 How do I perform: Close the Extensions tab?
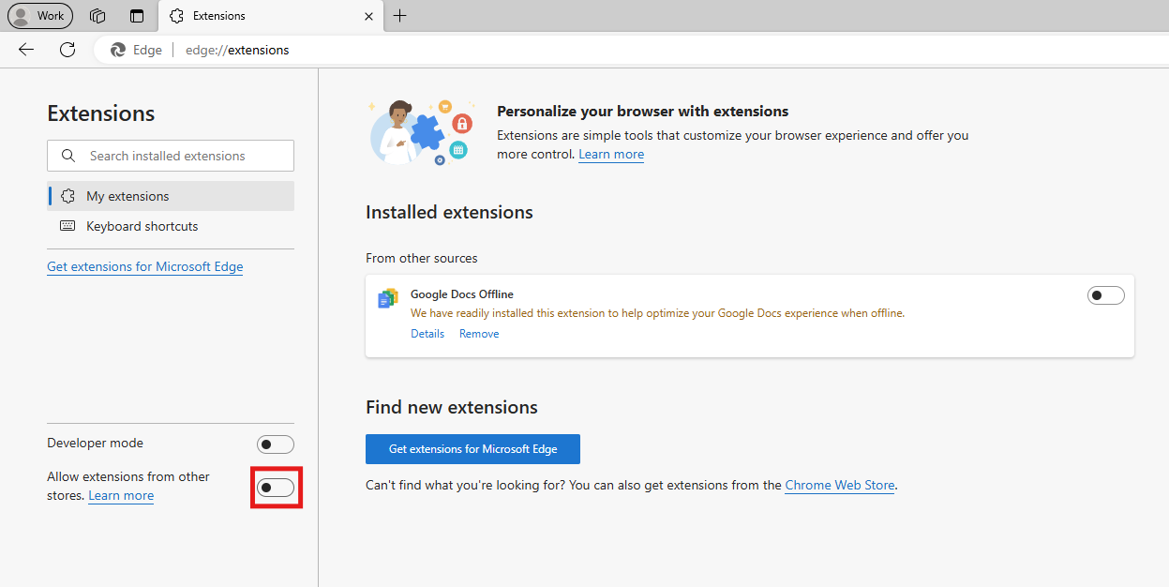click(368, 16)
